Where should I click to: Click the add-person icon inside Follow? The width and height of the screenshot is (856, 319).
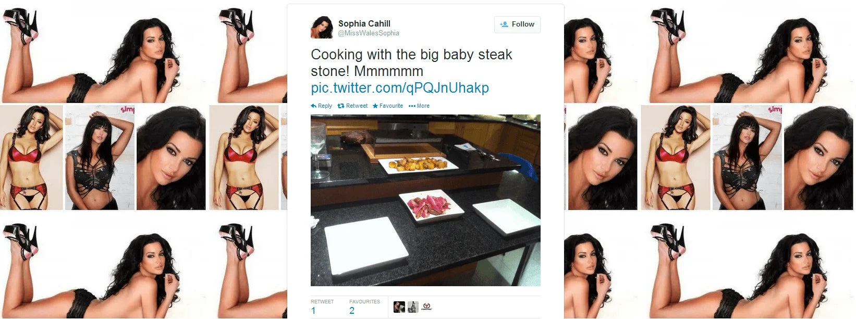point(504,24)
